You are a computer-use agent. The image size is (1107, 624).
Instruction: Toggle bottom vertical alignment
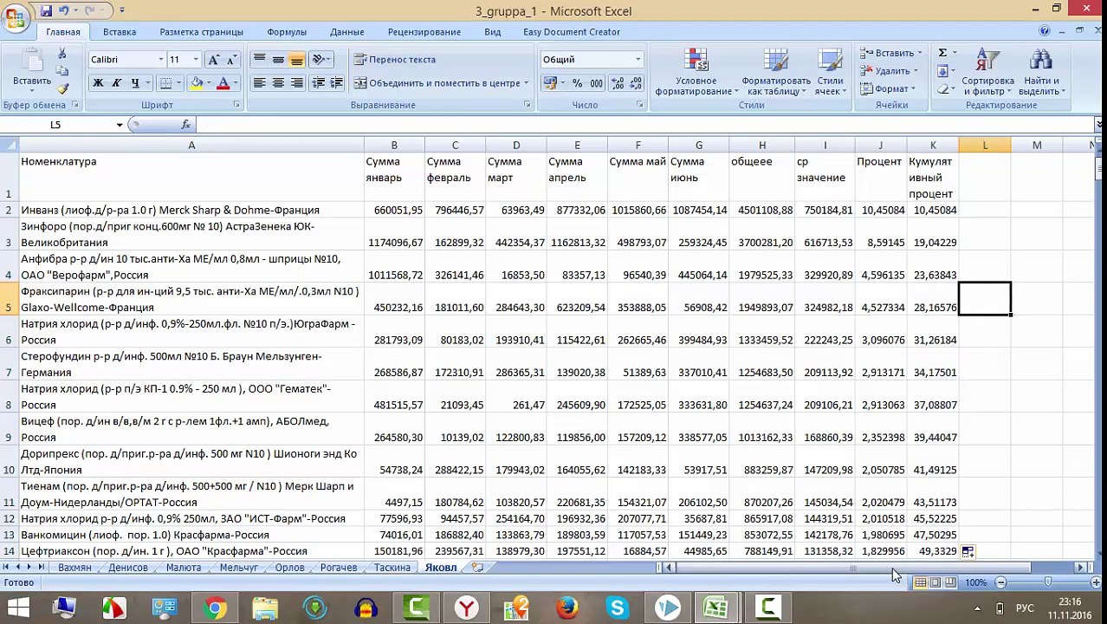(x=297, y=60)
